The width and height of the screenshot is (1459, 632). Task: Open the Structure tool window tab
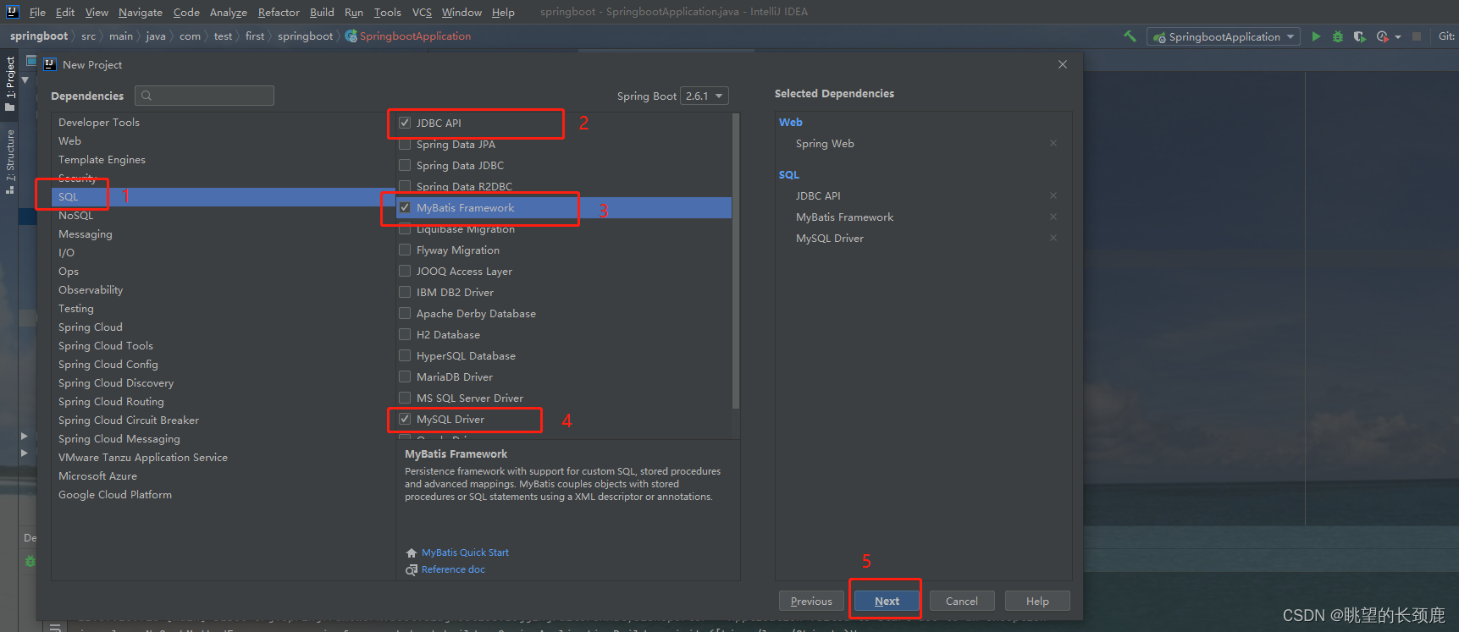click(x=10, y=162)
